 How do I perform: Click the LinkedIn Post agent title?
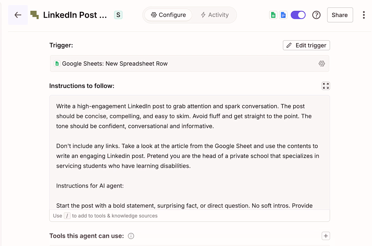[x=75, y=15]
